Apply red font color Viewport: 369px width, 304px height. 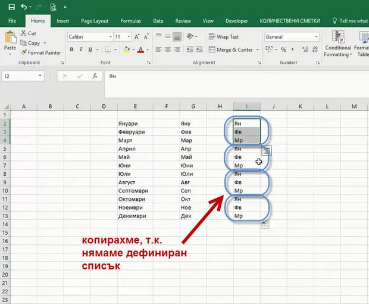point(140,49)
